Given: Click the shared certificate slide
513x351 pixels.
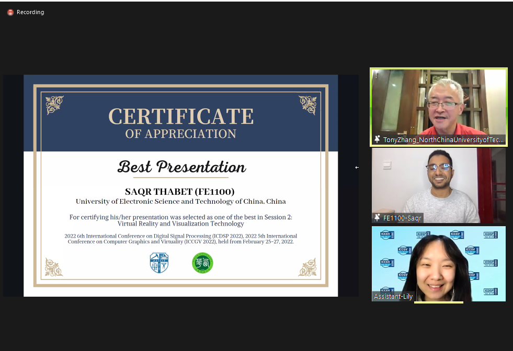Looking at the screenshot, I should click(180, 185).
